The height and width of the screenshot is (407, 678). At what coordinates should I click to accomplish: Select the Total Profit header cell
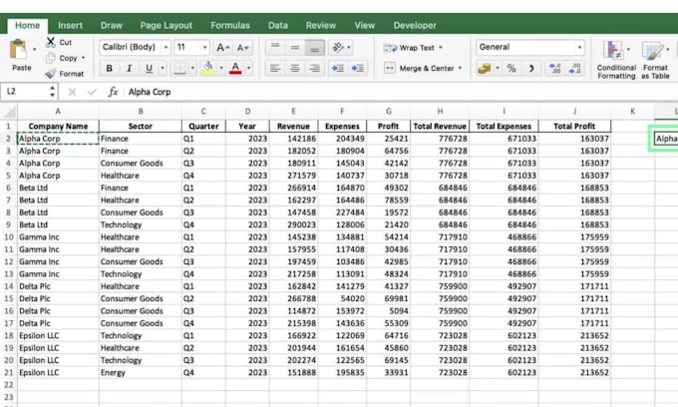tap(574, 127)
